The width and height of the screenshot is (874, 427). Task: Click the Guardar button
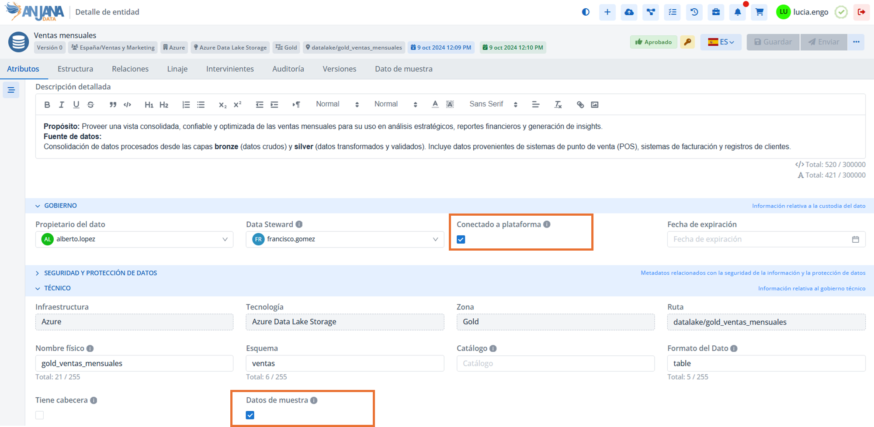coord(773,42)
